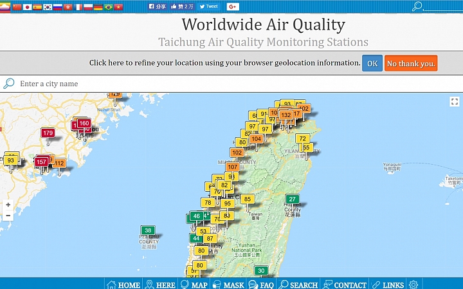The height and width of the screenshot is (289, 463).
Task: Switch language with the Hong Kong flag
Action: tap(68, 7)
